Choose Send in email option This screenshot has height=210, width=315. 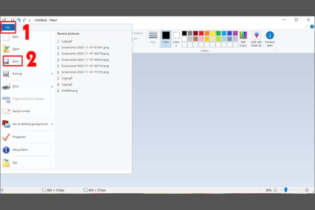28,111
